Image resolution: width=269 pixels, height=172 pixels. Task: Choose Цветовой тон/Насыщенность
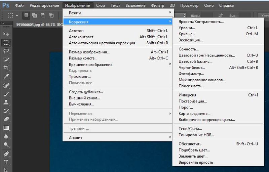[x=218, y=55]
